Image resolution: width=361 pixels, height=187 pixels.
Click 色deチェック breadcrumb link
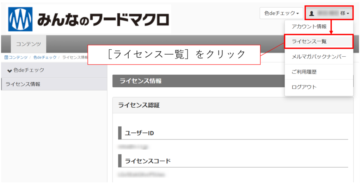point(45,57)
